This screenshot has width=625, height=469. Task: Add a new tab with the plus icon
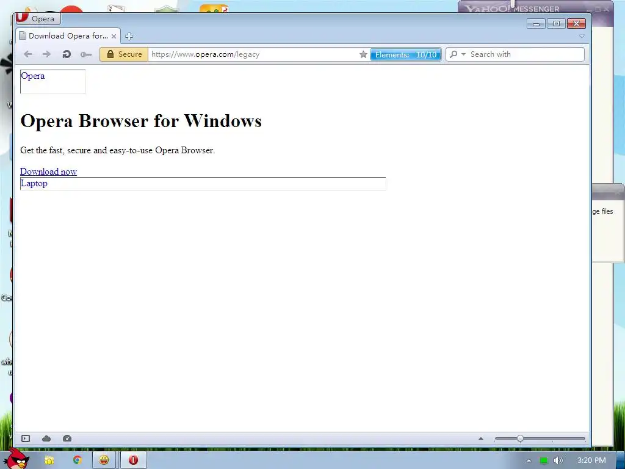(129, 36)
